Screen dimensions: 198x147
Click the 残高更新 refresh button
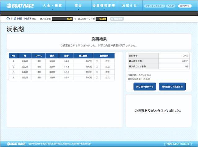click(x=117, y=19)
